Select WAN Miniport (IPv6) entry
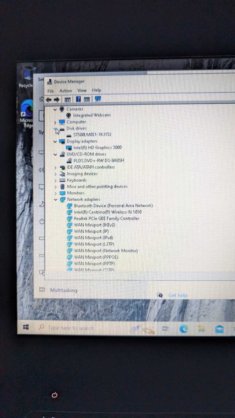This screenshot has height=418, width=235. [x=93, y=238]
